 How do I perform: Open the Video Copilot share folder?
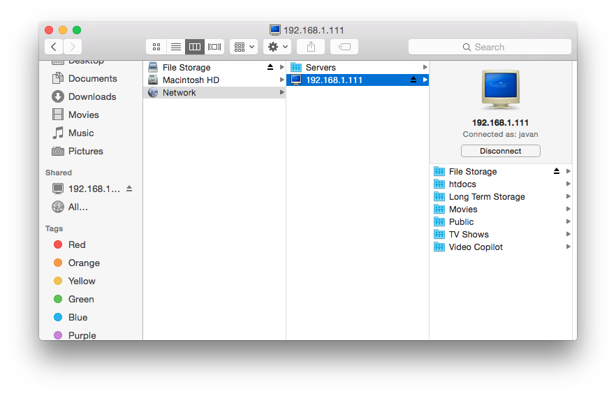click(x=501, y=247)
